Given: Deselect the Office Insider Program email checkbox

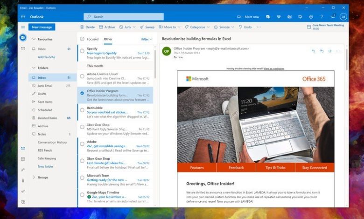Looking at the screenshot, I should tap(82, 93).
